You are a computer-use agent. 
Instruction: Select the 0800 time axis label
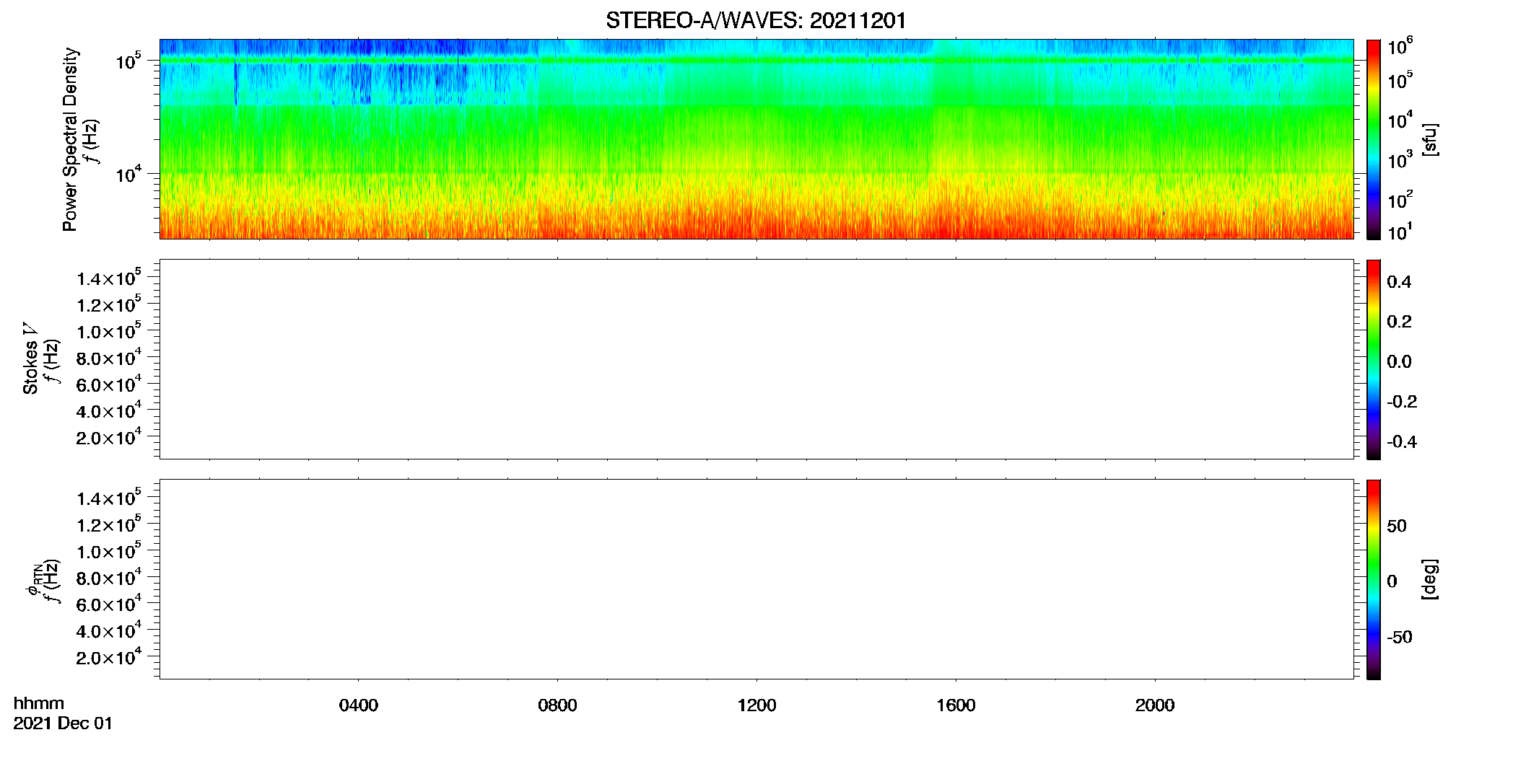[557, 705]
